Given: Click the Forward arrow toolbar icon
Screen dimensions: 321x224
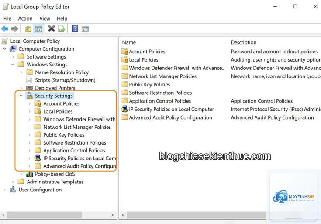Looking at the screenshot, I should [x=14, y=29].
